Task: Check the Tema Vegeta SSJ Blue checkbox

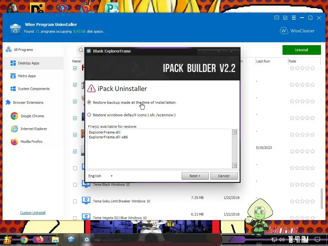Action: [x=75, y=218]
